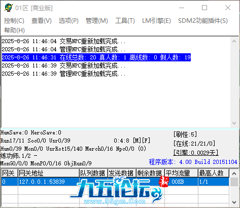The height and width of the screenshot is (208, 240).
Task: Select the gateway number 0 cell
Action: coord(10,182)
